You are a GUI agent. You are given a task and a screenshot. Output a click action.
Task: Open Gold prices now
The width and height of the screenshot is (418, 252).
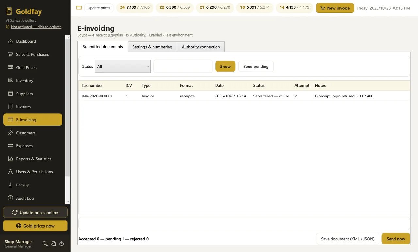pos(35,226)
